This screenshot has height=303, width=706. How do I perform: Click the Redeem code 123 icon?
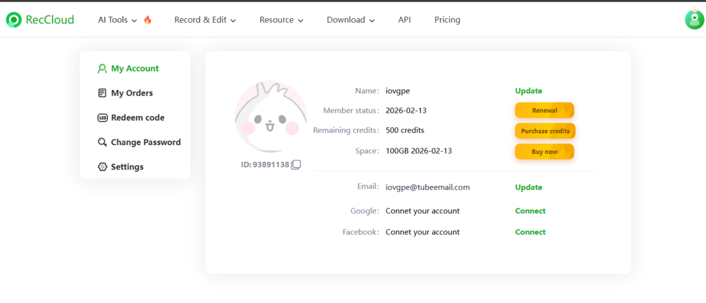pos(102,118)
